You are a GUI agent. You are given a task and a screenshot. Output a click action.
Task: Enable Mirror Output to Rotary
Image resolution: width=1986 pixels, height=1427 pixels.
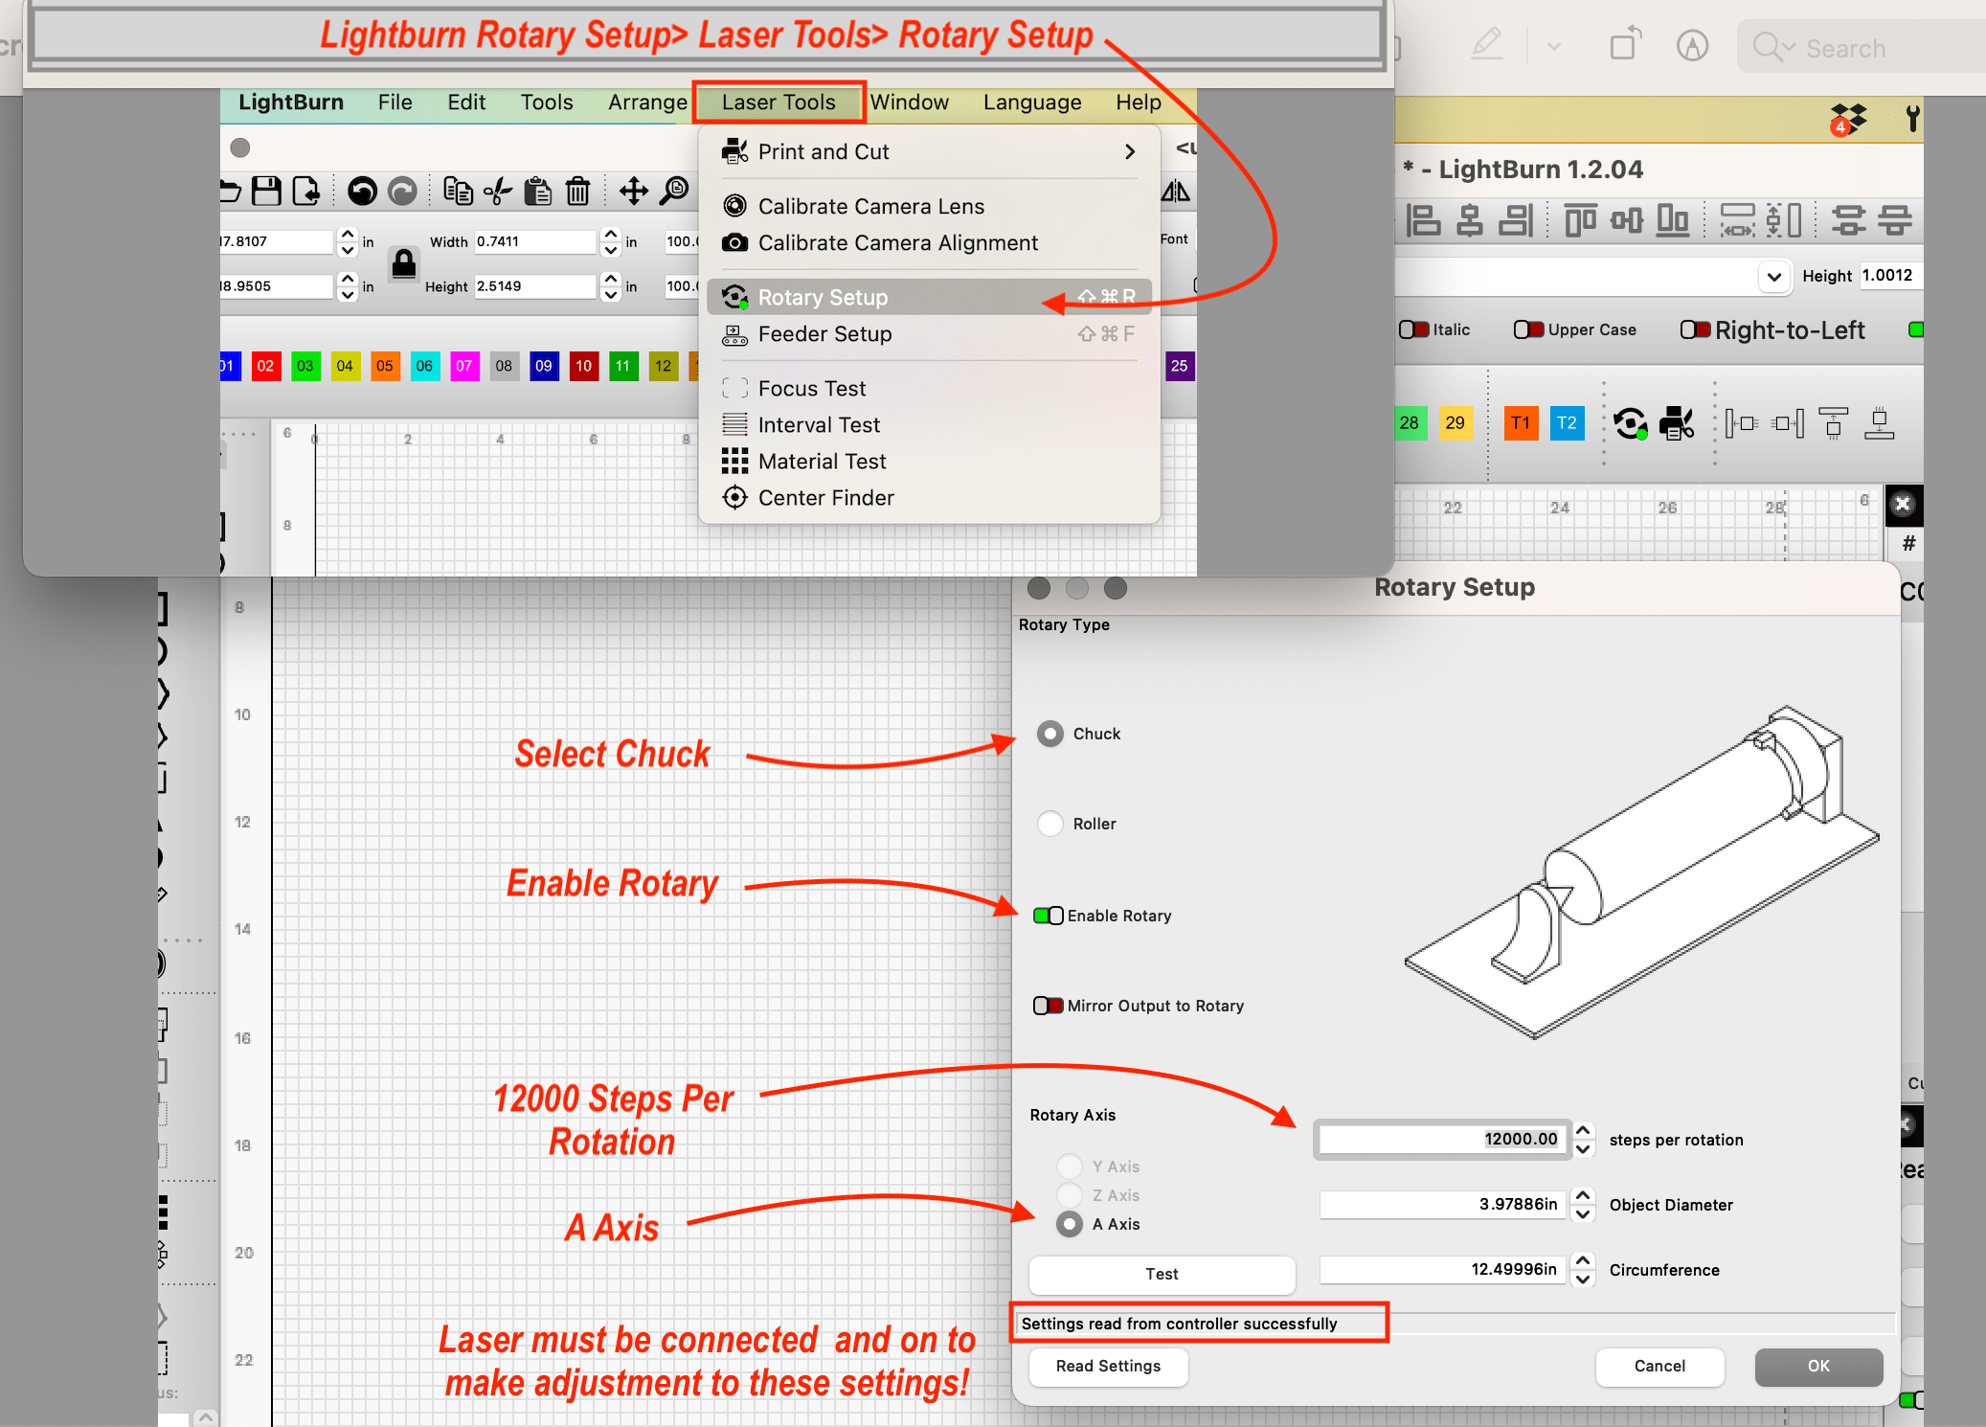click(x=1049, y=1006)
